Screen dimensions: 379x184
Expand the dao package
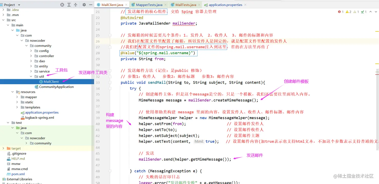pyautogui.click(x=31, y=61)
